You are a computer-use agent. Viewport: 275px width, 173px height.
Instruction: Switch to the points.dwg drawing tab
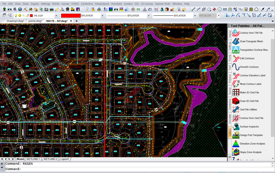click(35, 21)
